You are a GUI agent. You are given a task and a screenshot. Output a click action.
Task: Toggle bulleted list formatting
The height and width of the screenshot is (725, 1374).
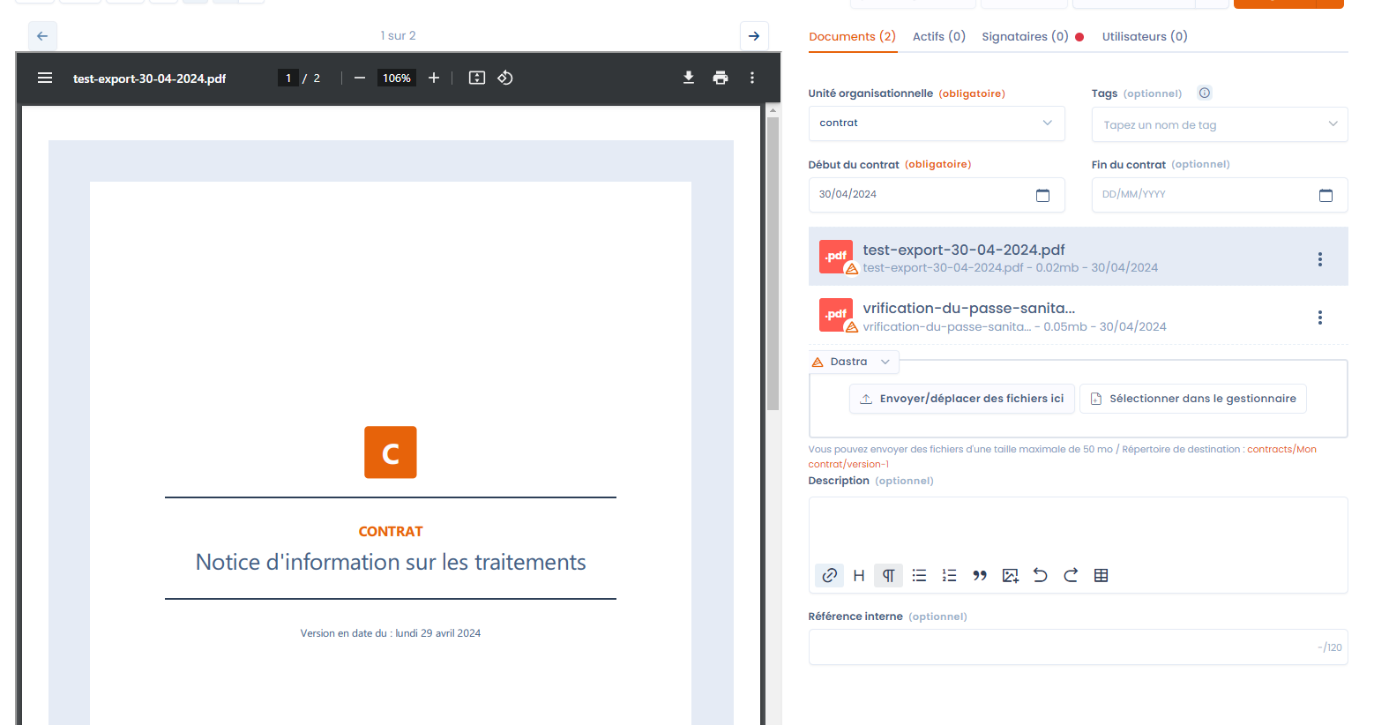pos(919,576)
